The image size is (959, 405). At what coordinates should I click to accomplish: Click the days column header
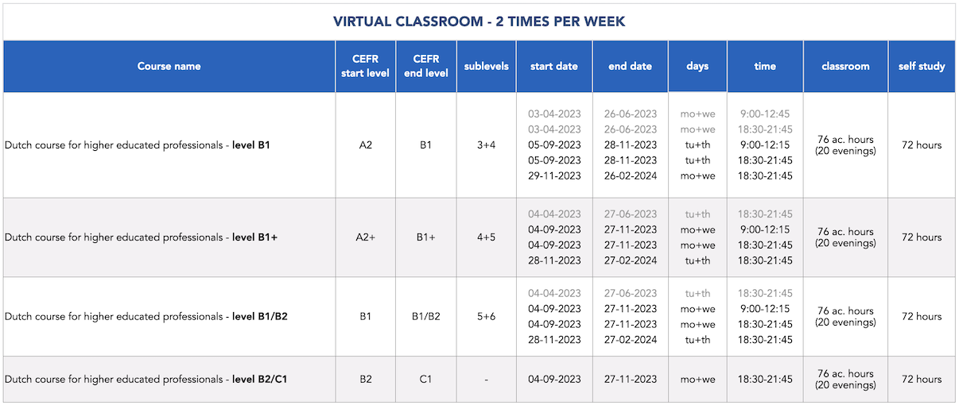click(x=697, y=66)
